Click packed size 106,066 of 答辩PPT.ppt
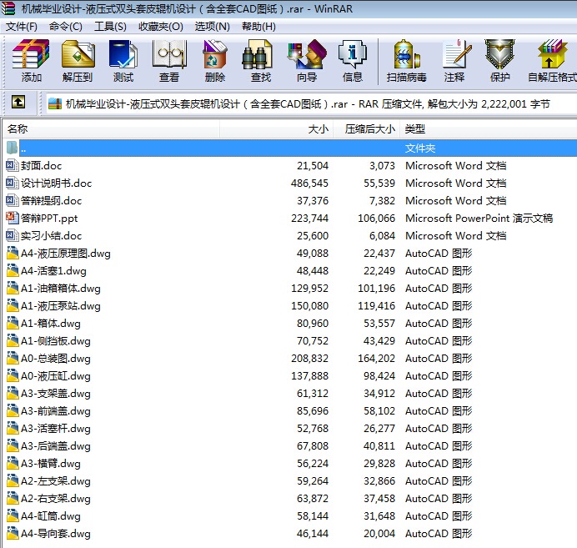 pos(376,219)
